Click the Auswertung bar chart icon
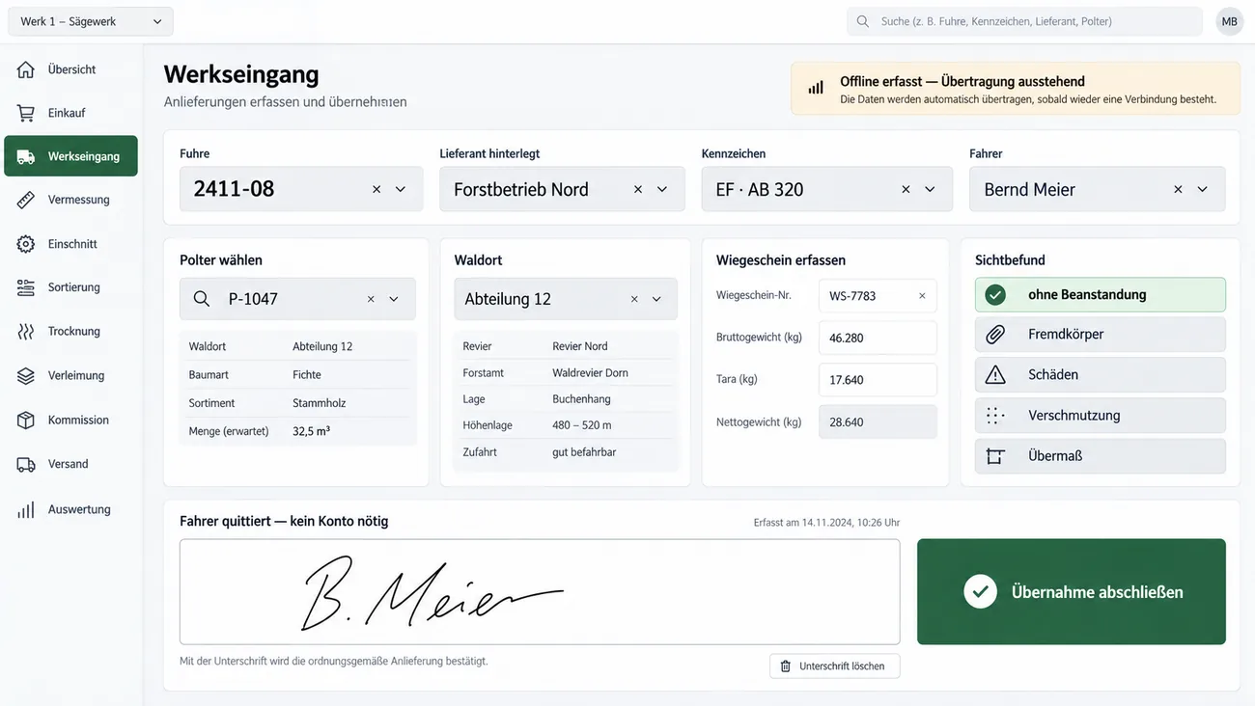 click(x=26, y=509)
